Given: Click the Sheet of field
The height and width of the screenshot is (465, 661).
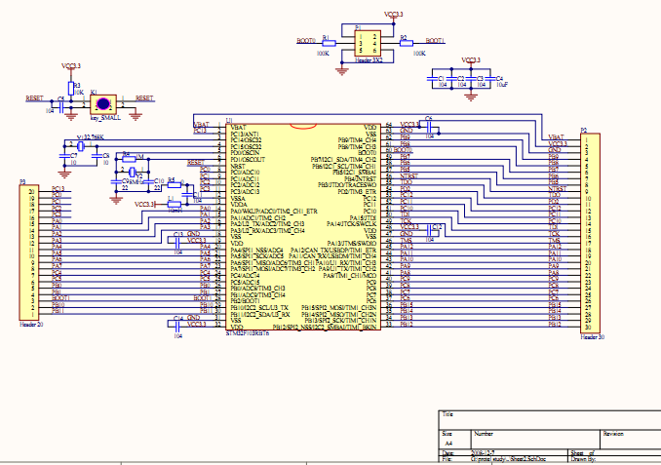Looking at the screenshot, I should [x=583, y=453].
